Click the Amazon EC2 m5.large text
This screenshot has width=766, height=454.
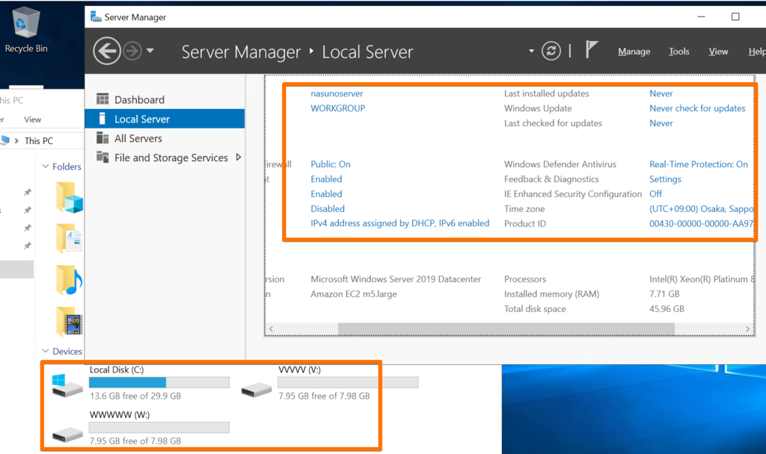[x=354, y=294]
